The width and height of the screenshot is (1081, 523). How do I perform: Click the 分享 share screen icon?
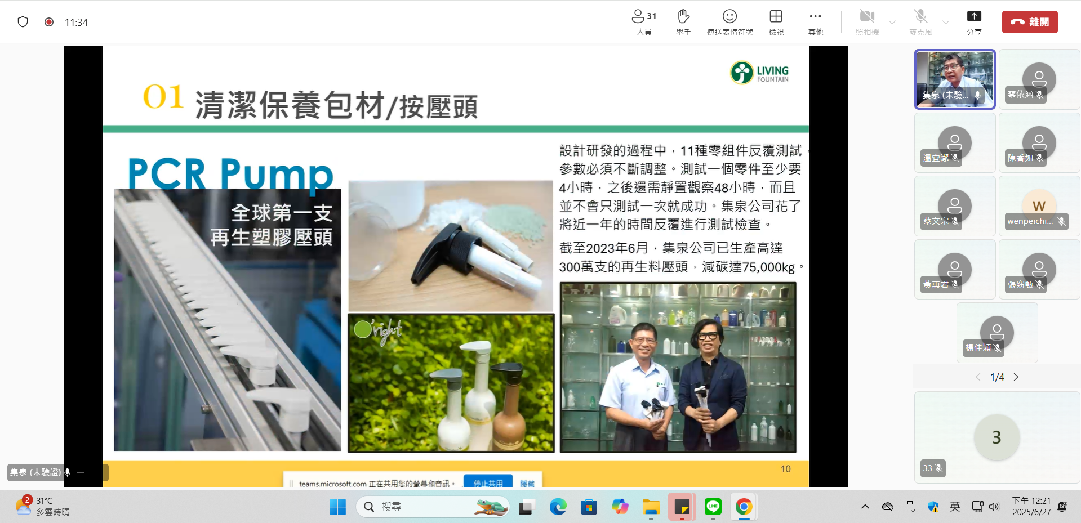(x=974, y=22)
